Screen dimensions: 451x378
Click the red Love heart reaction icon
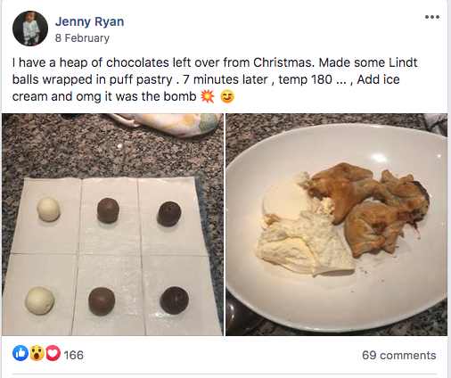click(53, 353)
